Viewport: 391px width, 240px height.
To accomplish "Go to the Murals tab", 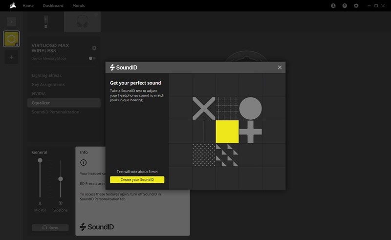I will coord(78,6).
